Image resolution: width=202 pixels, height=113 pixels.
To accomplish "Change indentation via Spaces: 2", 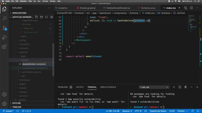I will (x=127, y=111).
